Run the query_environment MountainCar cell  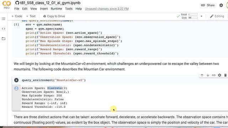point(16,80)
